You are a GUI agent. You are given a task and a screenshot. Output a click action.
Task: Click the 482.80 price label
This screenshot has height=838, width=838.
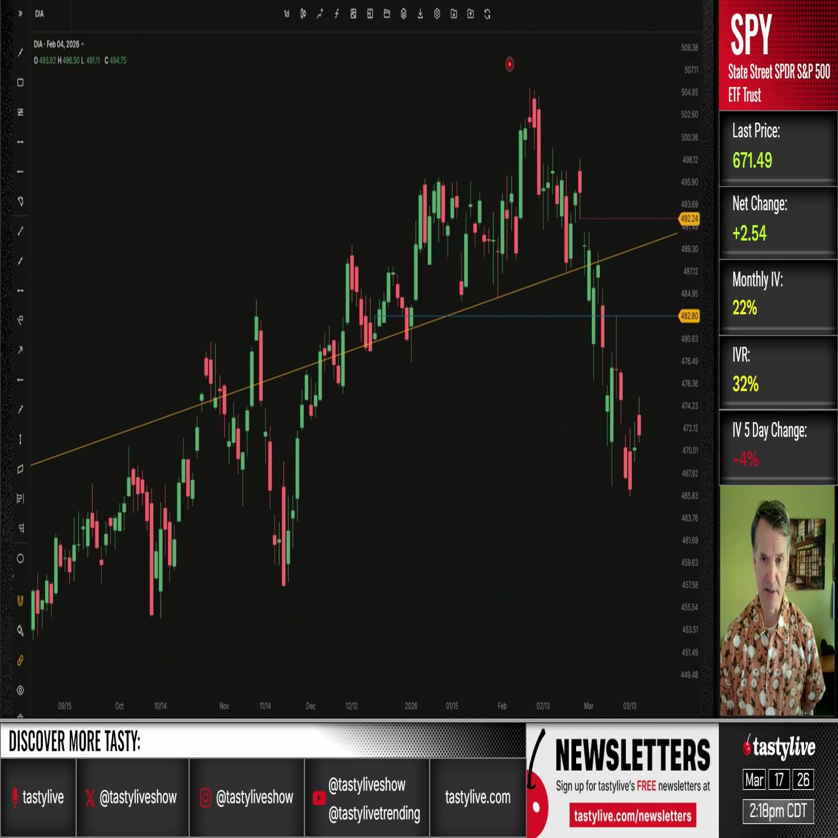pos(689,316)
